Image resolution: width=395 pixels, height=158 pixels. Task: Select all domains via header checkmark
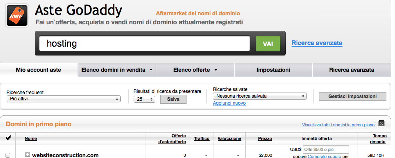point(8,138)
